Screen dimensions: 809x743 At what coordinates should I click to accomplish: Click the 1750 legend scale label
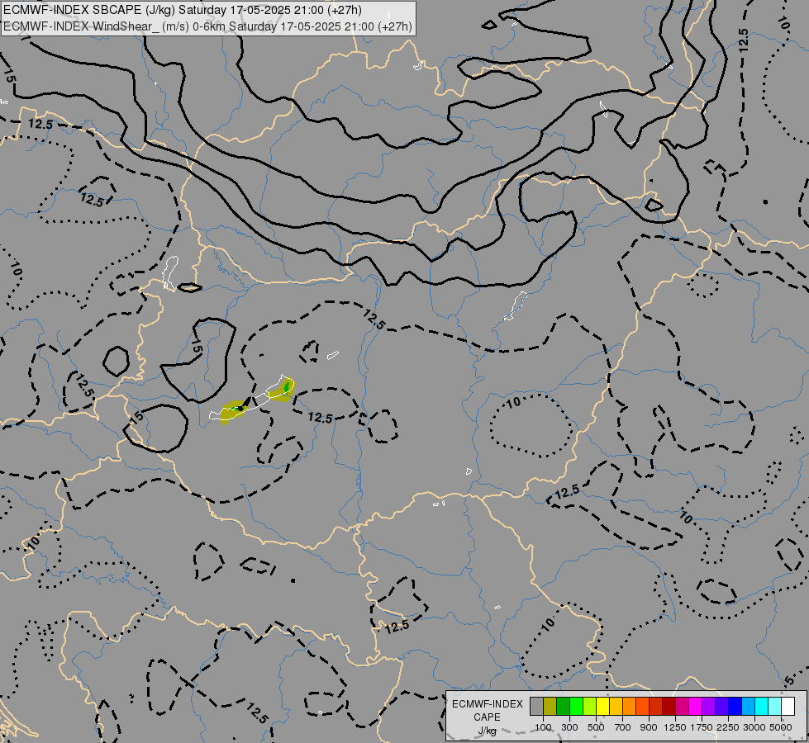pos(702,727)
